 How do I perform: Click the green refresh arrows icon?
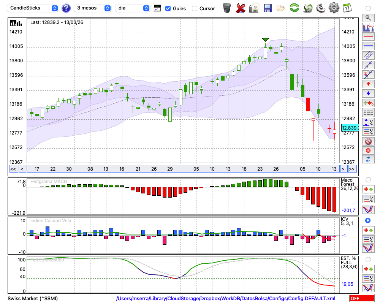click(x=294, y=8)
